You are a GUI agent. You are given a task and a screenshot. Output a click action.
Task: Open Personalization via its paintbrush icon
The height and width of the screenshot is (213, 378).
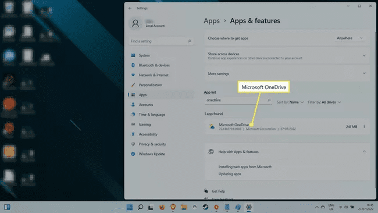point(133,85)
